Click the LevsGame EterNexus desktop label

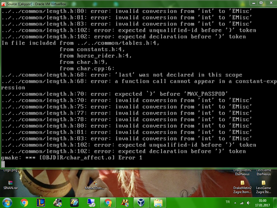point(264,172)
